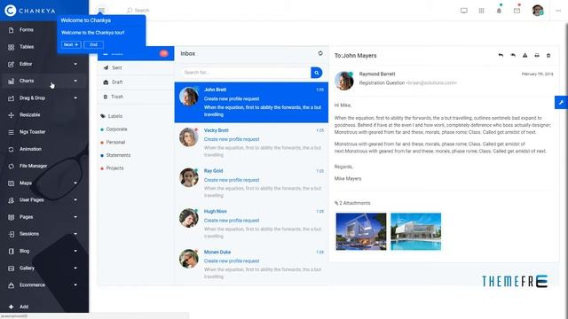Click the plus icon beside Add

click(11, 307)
